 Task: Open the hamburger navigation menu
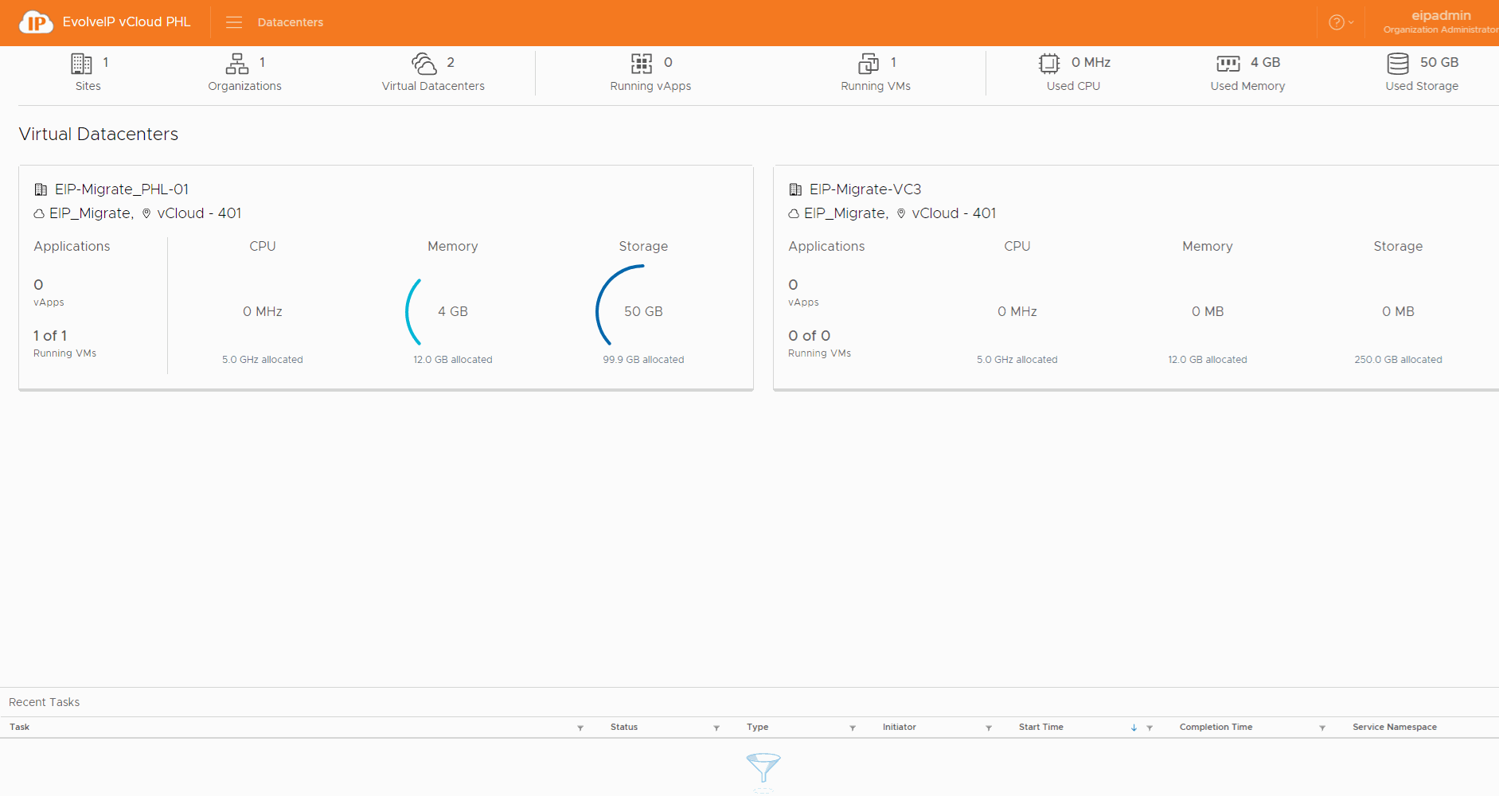233,22
